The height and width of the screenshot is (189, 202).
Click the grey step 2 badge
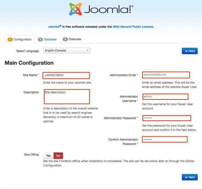40,40
